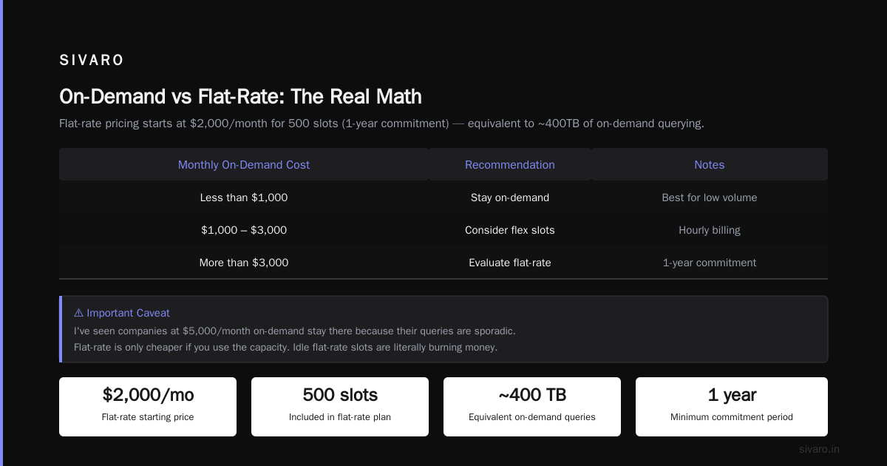Click the On-Demand vs Flat-Rate heading

(x=240, y=96)
